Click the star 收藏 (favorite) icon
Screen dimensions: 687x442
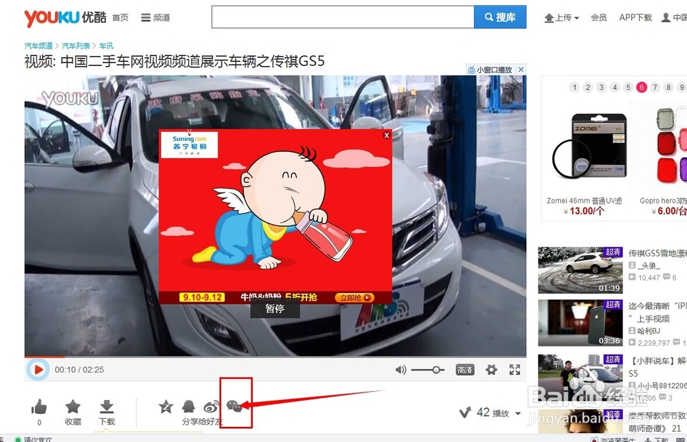click(73, 407)
